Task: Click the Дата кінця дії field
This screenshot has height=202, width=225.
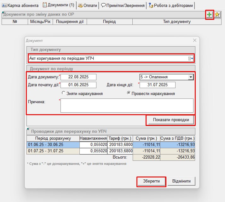Action: [x=157, y=85]
